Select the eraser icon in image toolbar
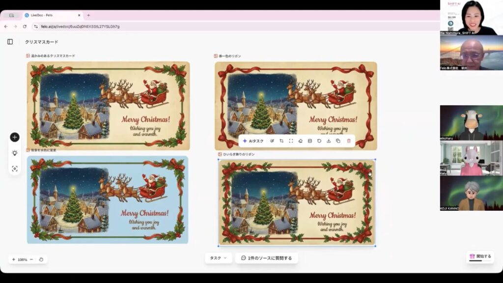 (300, 141)
